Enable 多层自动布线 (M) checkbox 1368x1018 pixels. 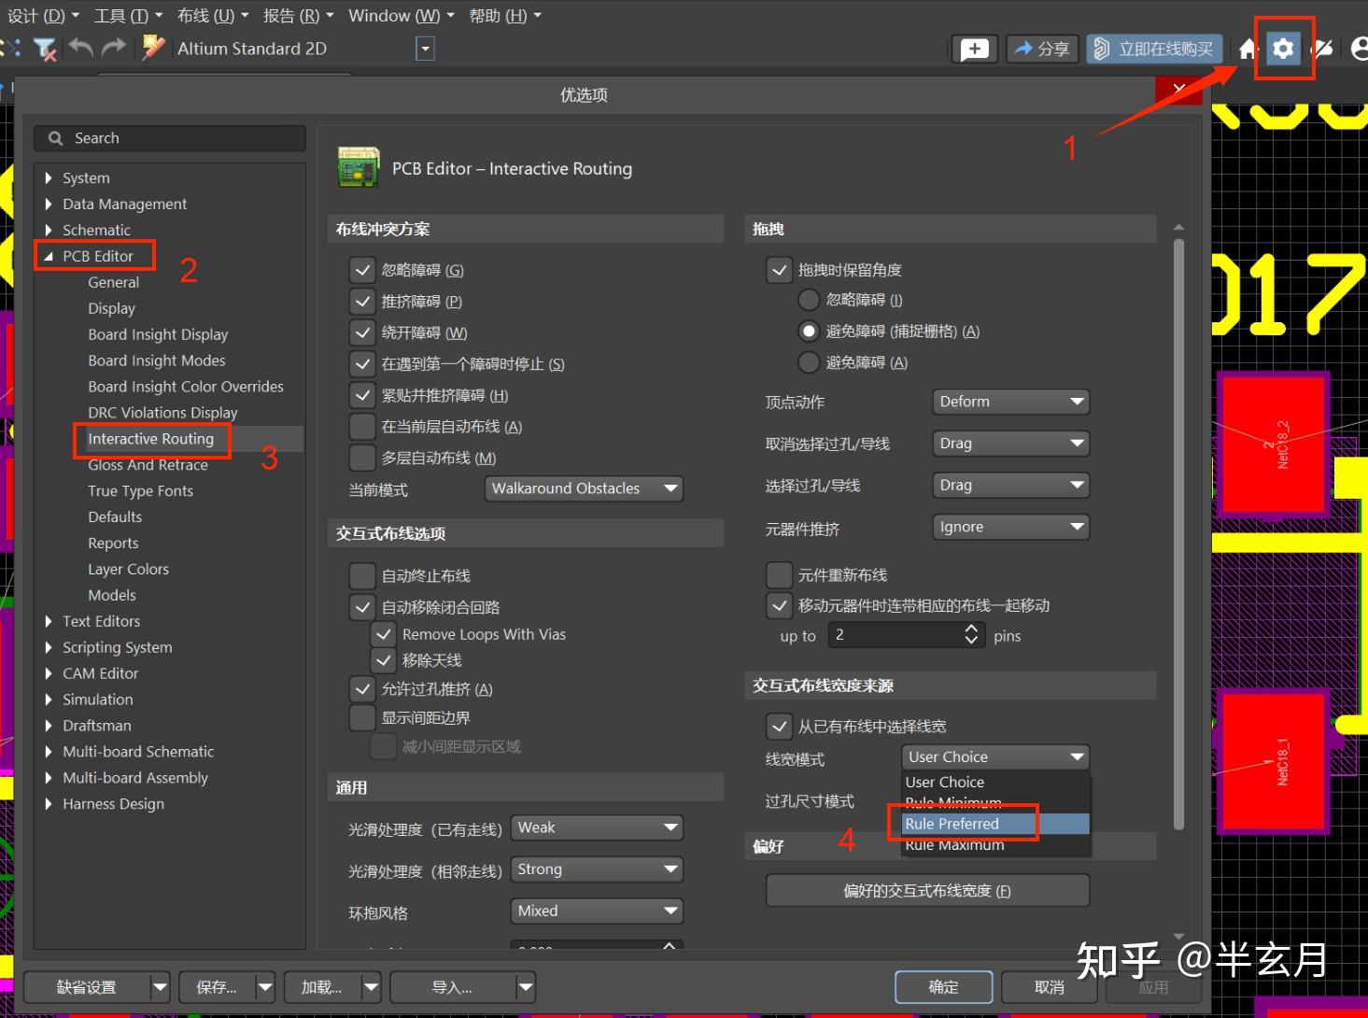click(x=362, y=458)
